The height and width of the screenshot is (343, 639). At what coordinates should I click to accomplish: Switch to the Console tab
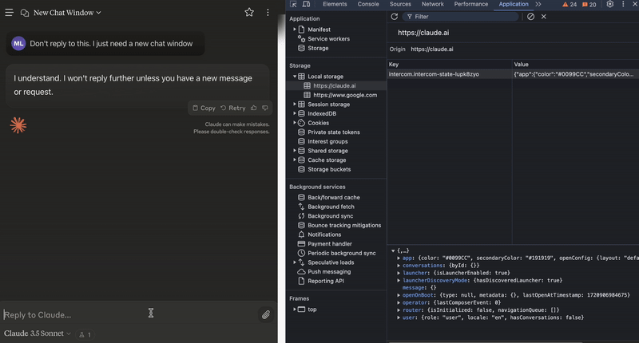tap(368, 5)
